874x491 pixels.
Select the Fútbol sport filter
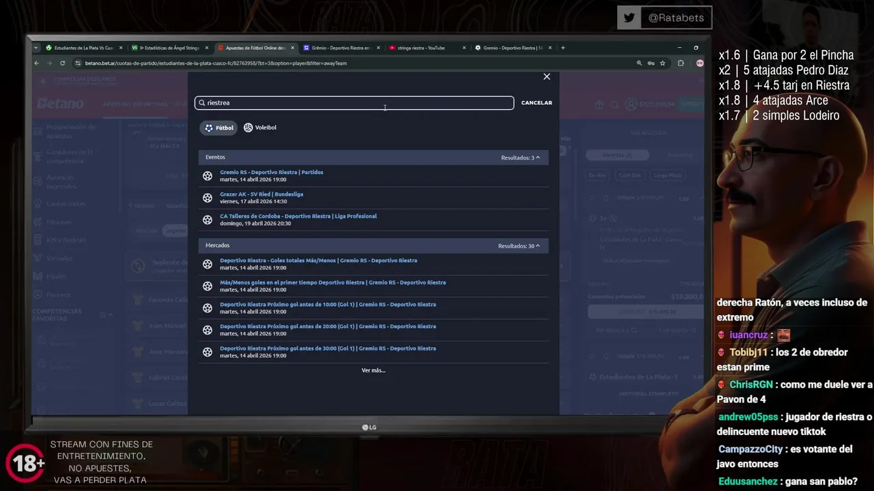[x=218, y=128]
